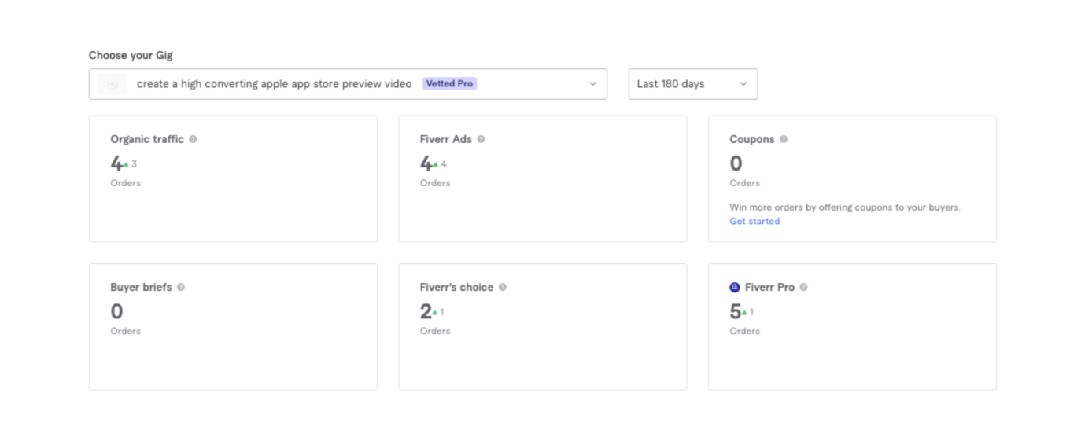1081x426 pixels.
Task: Click the Fiverr Ads help icon
Action: (481, 139)
